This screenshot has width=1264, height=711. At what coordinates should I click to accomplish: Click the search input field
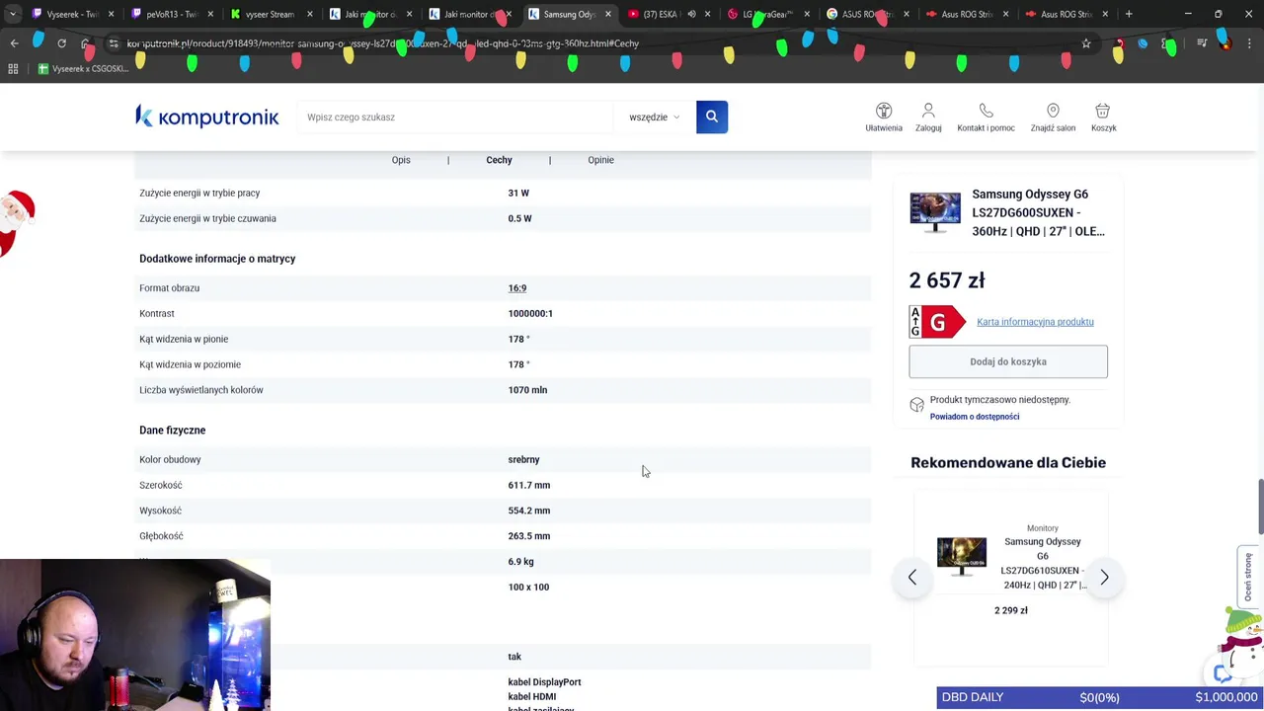click(x=455, y=117)
